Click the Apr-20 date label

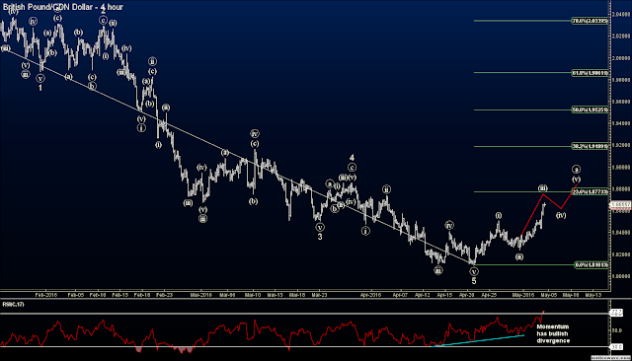coord(467,295)
